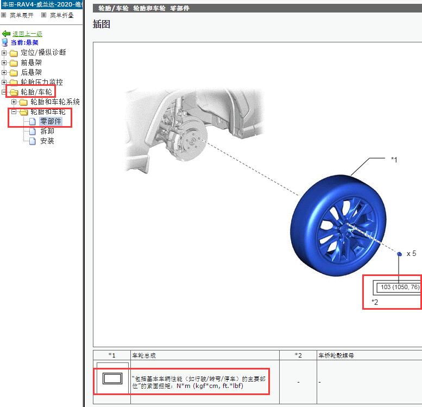The image size is (422, 407).
Task: Click the blue hub nut in the illustration
Action: [x=399, y=254]
